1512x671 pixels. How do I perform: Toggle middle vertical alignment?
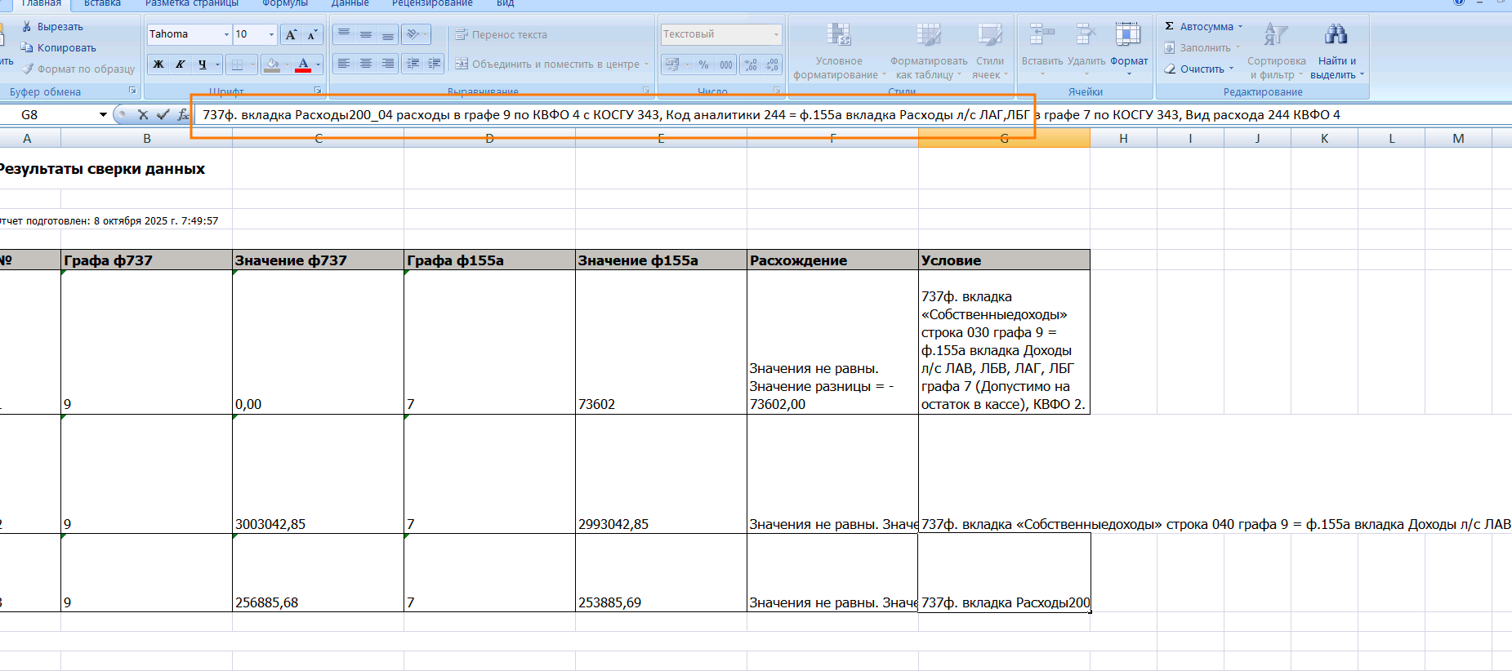(366, 34)
